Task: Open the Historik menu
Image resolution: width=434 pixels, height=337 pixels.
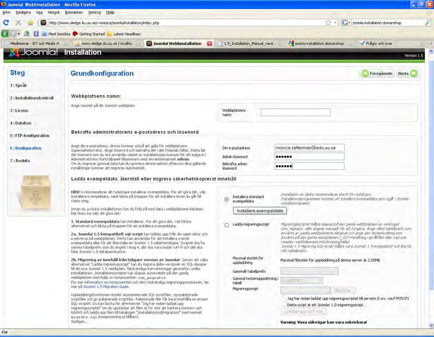Action: (54, 12)
